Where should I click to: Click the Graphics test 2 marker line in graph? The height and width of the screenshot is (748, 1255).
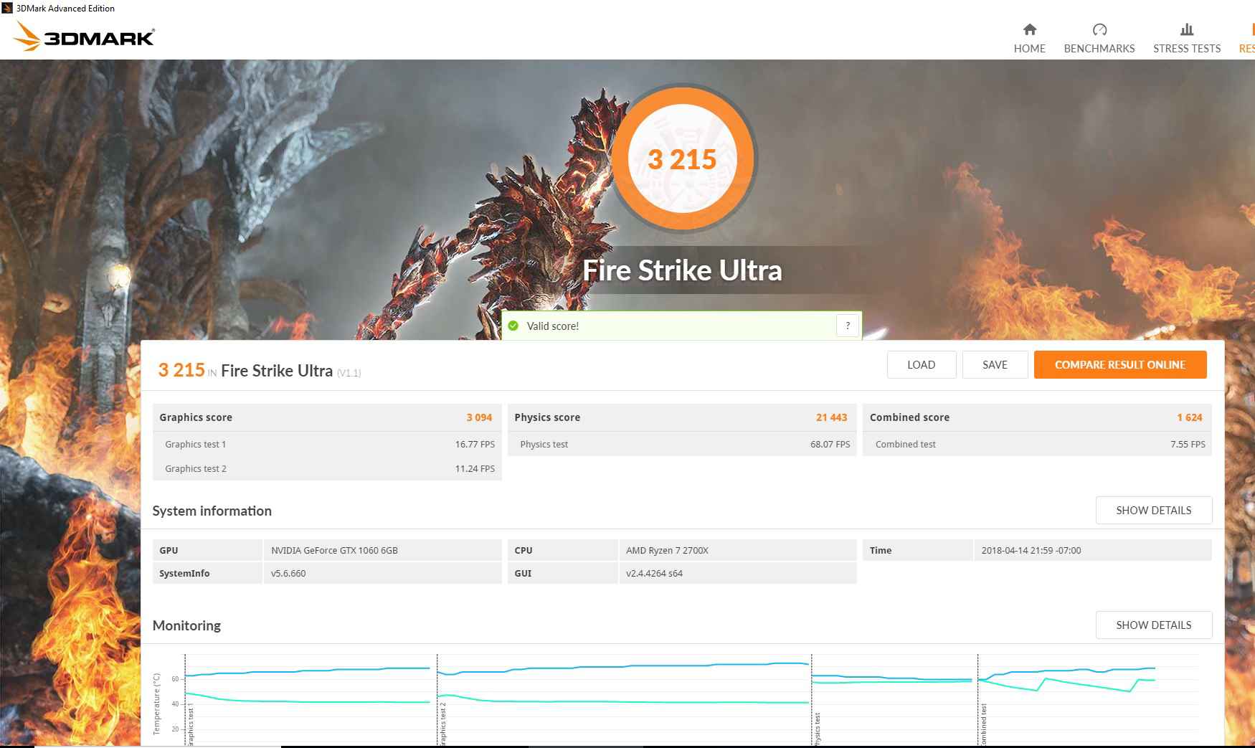[x=437, y=699]
